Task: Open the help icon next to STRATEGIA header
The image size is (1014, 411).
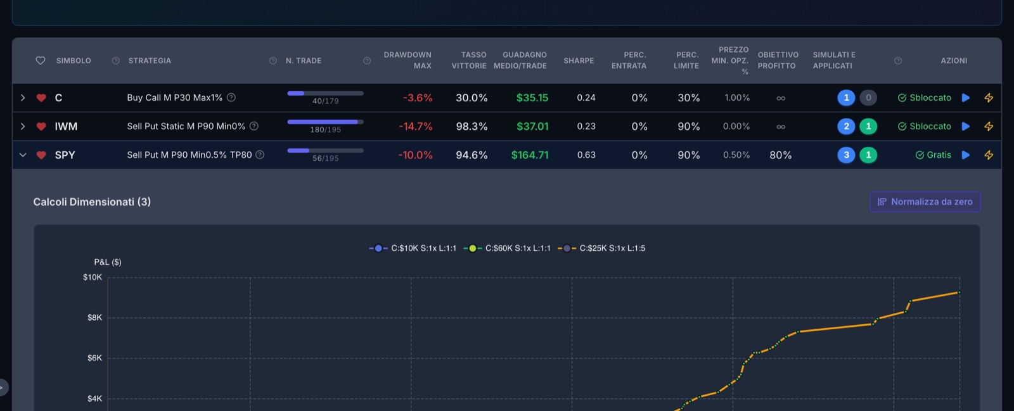Action: 273,61
